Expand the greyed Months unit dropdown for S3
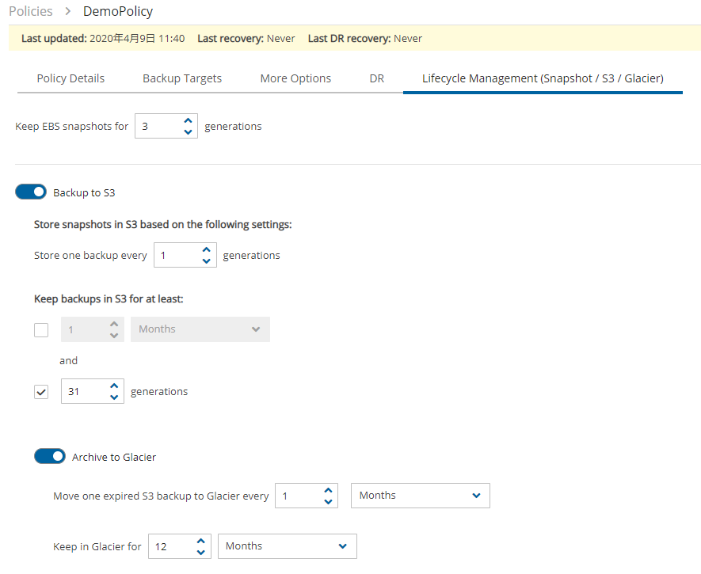 pyautogui.click(x=200, y=329)
